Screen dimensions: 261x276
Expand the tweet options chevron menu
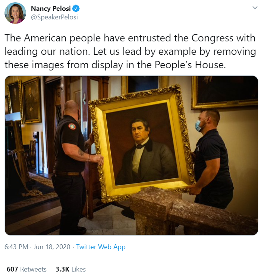[255, 7]
